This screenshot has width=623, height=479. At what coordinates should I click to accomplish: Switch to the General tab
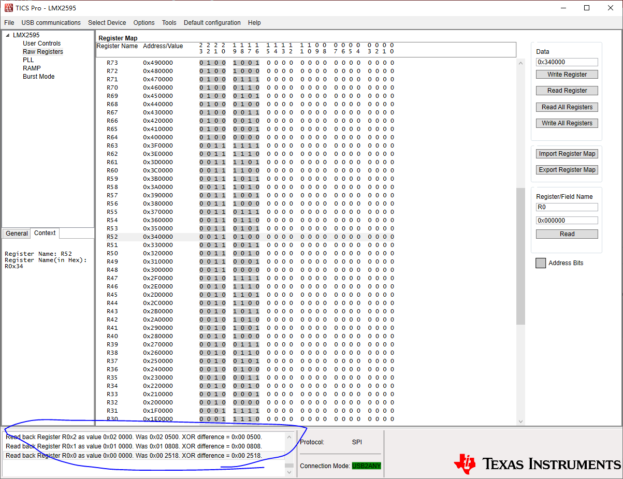17,234
